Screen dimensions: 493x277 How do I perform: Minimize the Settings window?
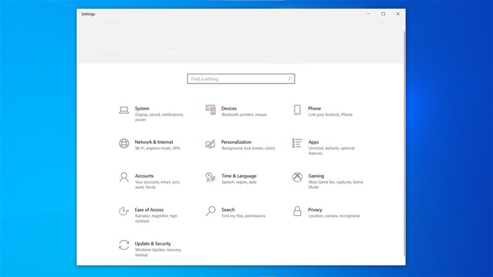coord(369,14)
